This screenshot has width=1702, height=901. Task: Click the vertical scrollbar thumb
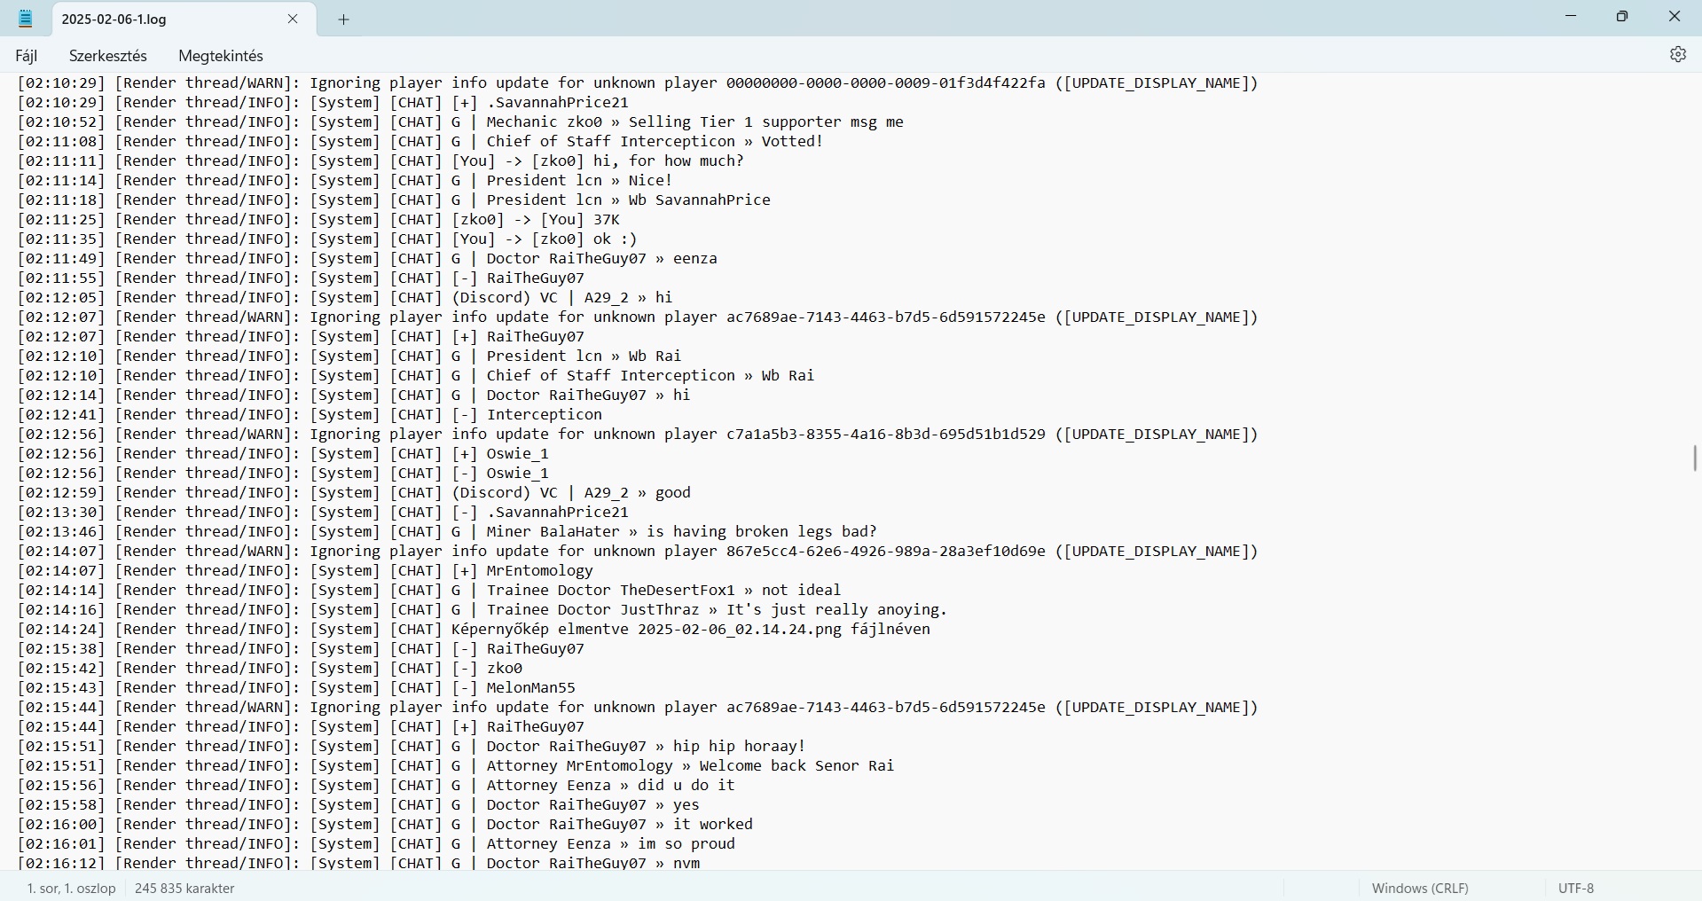1695,458
